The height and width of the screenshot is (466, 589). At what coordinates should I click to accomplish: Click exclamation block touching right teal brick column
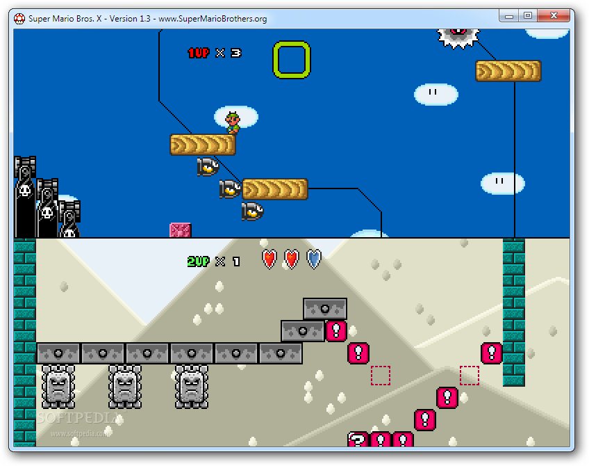[492, 353]
